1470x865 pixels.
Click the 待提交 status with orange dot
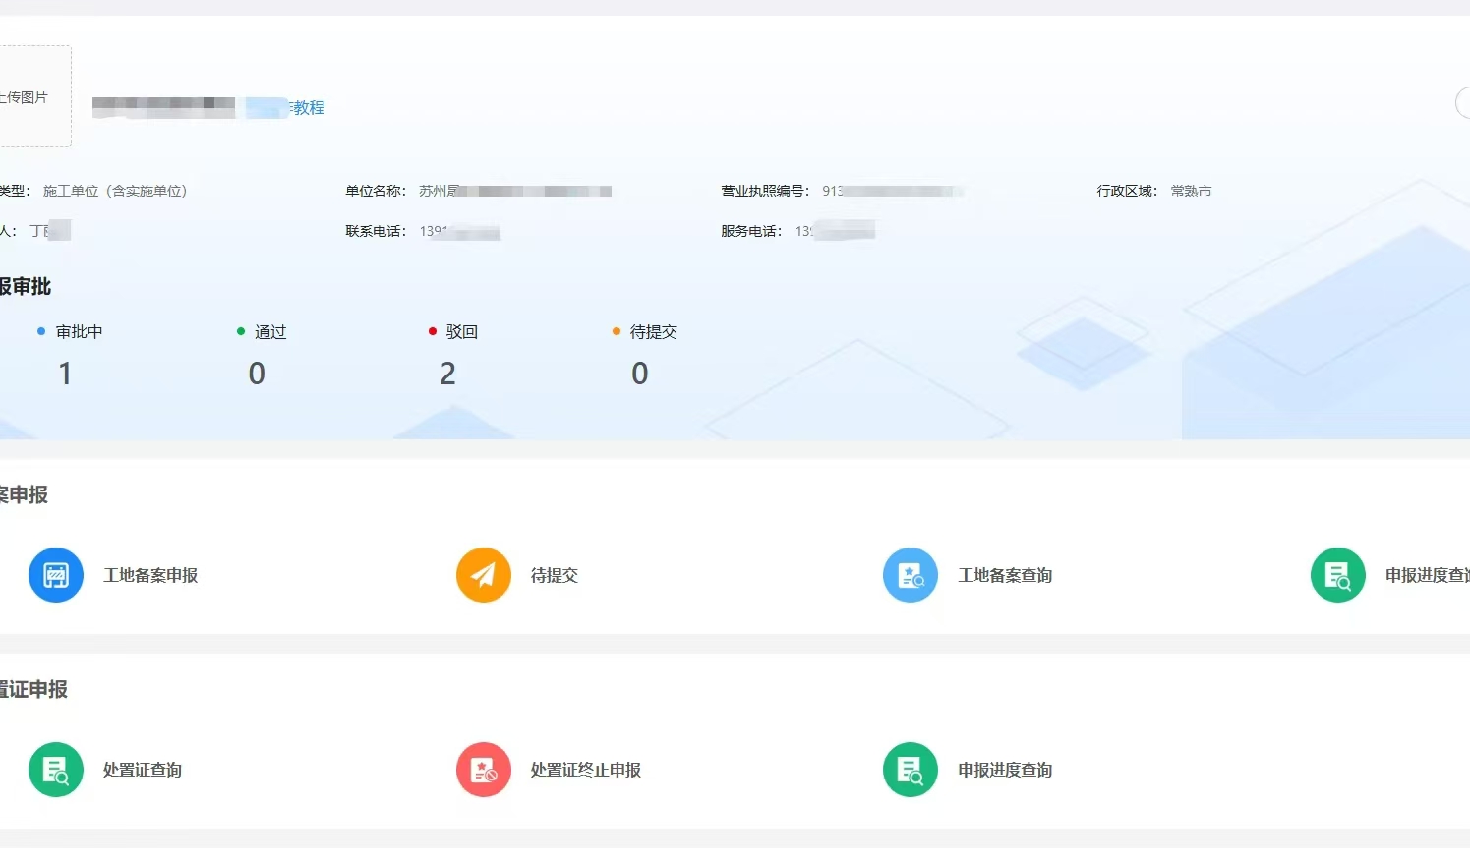(x=653, y=332)
